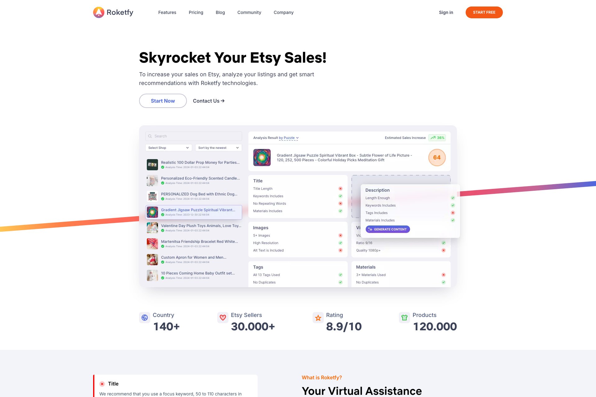Expand the by Puzzle analysis selector
This screenshot has height=397, width=596.
(x=288, y=138)
